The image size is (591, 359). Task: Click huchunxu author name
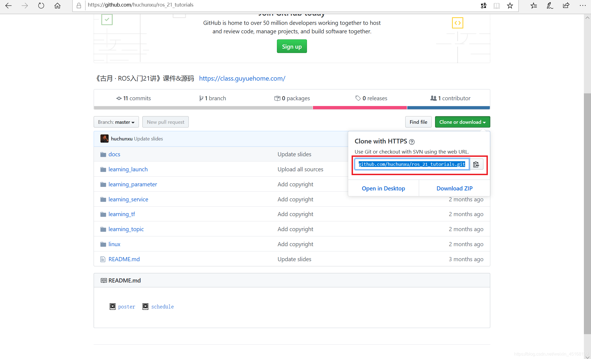(x=122, y=139)
